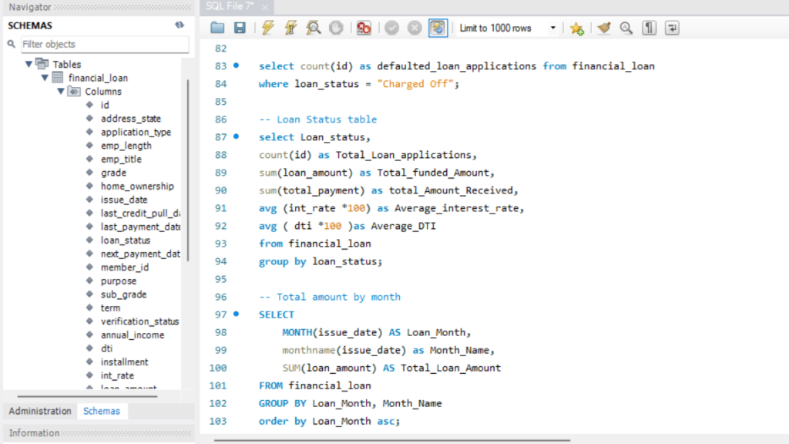The image size is (789, 444).
Task: Select the verification_status column
Action: pos(140,321)
